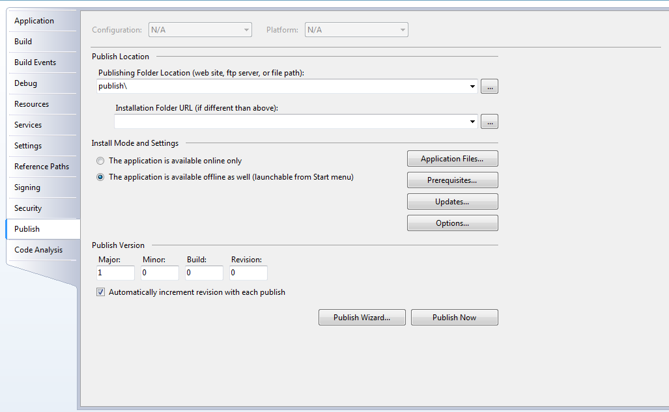Click the Major version number field

pos(115,273)
